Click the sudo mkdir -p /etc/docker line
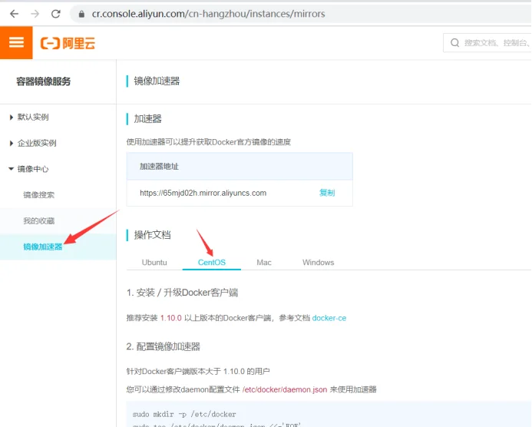This screenshot has width=532, height=427. click(x=184, y=414)
